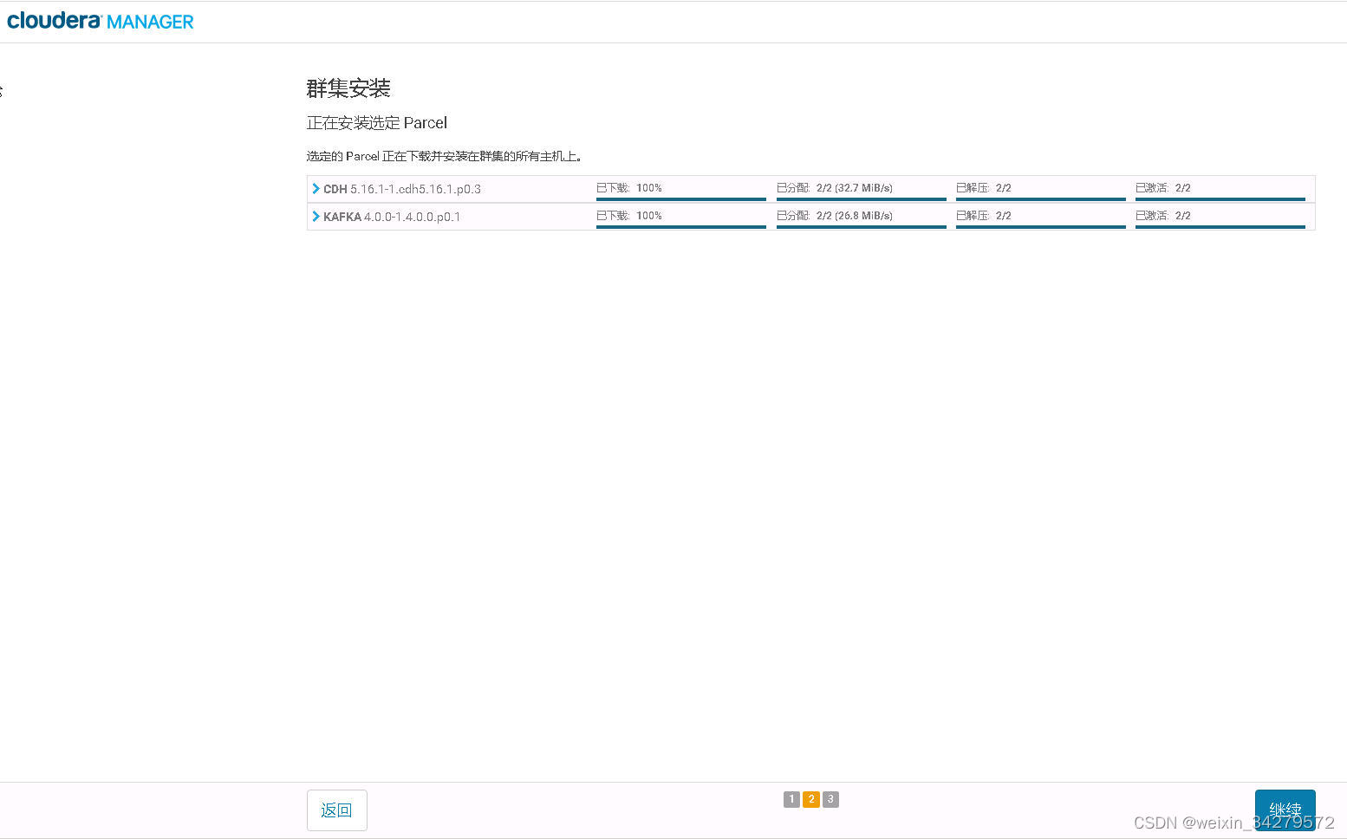Go back with the 返回 button
The image size is (1347, 839).
point(336,810)
